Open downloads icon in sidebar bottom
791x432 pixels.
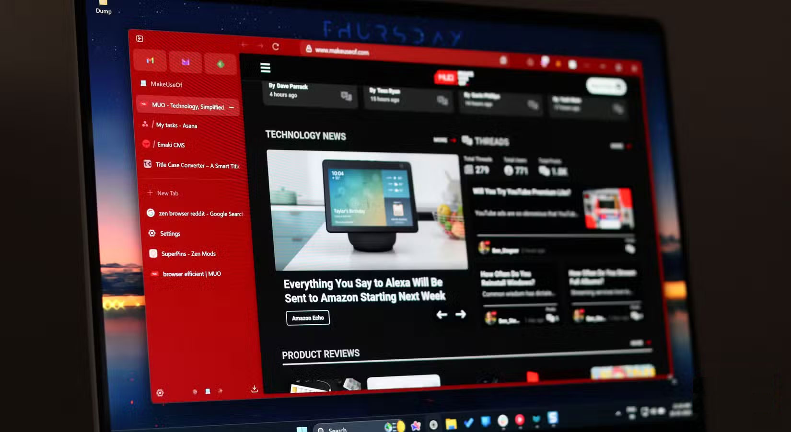255,388
